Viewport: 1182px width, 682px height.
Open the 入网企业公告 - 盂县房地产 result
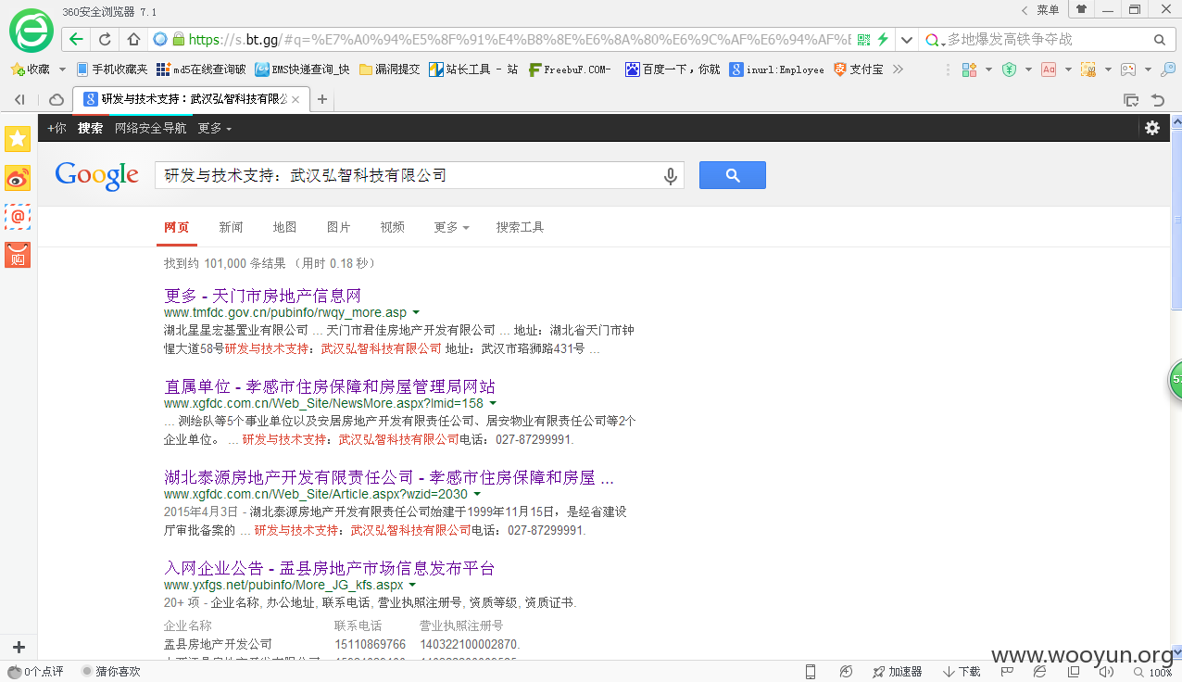(329, 568)
